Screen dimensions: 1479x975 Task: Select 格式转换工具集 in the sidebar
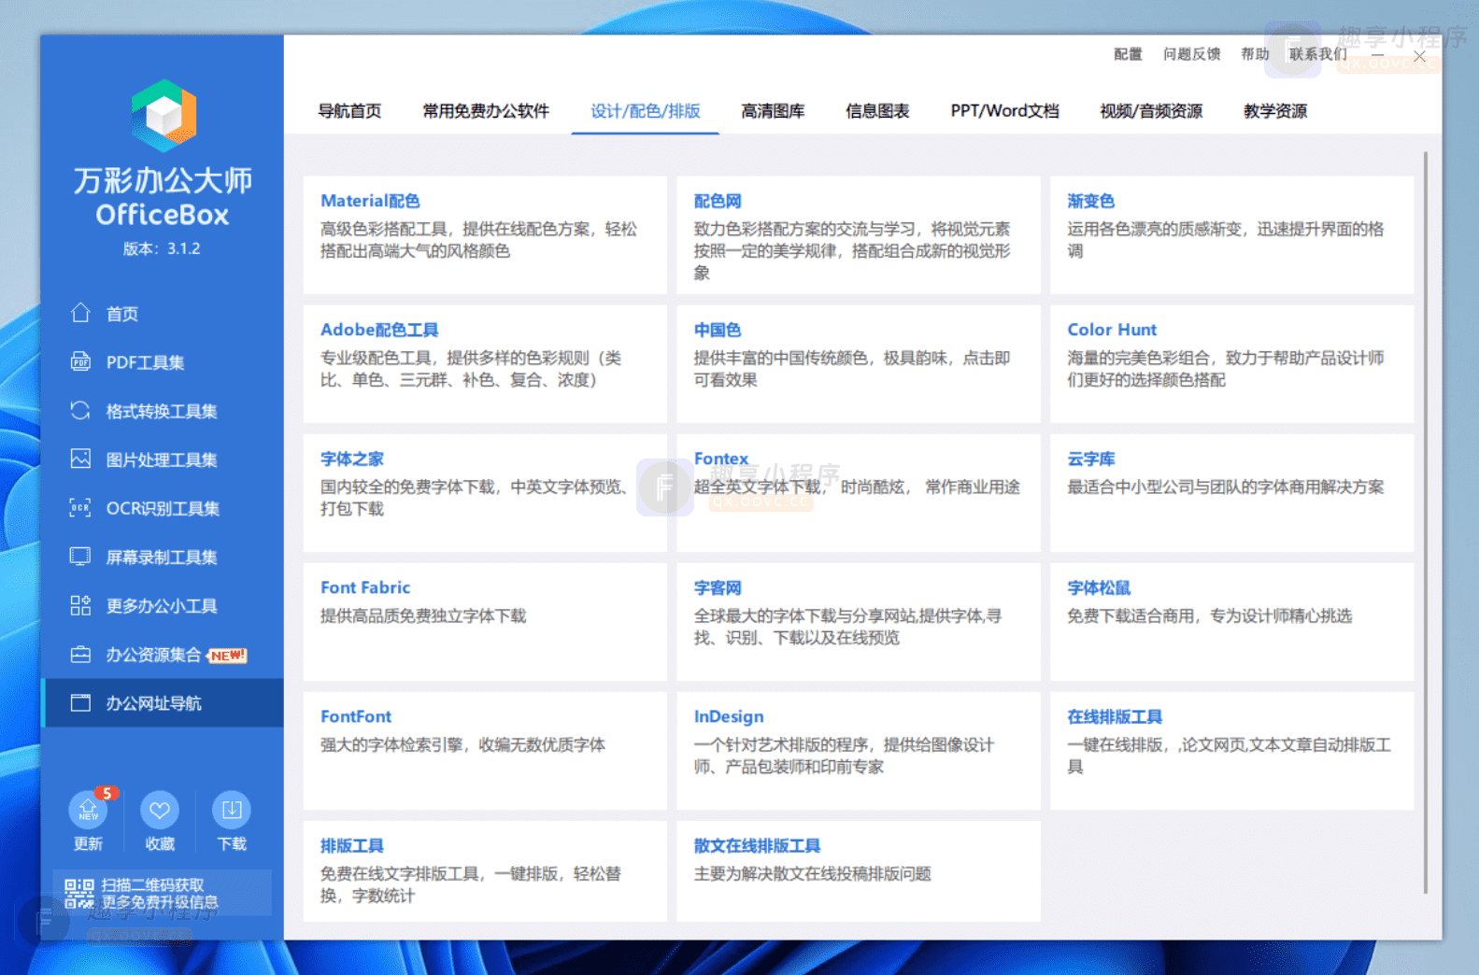[163, 410]
